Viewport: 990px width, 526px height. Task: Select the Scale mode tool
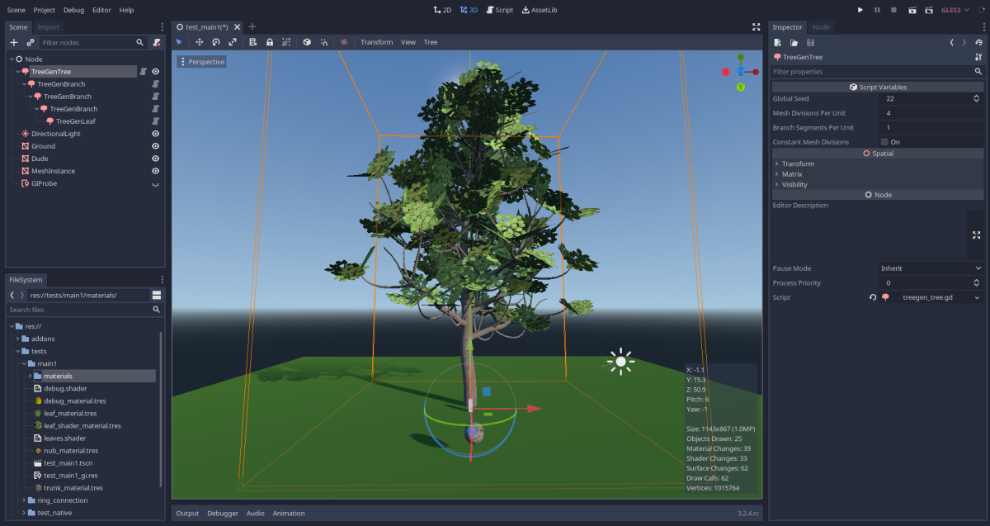tap(233, 42)
